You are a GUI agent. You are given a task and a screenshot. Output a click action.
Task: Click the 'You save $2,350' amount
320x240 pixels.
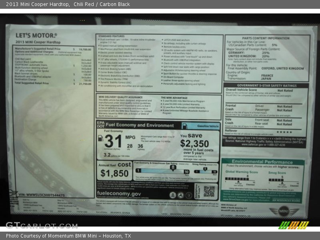194,144
